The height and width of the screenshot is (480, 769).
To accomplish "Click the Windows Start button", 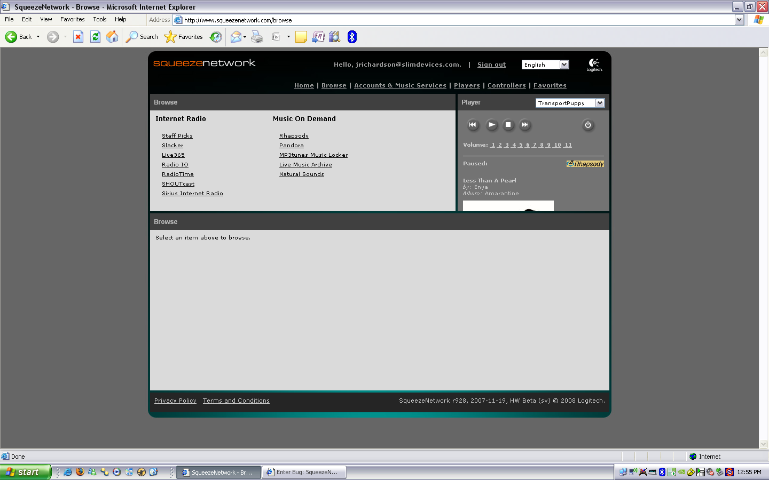I will 25,472.
